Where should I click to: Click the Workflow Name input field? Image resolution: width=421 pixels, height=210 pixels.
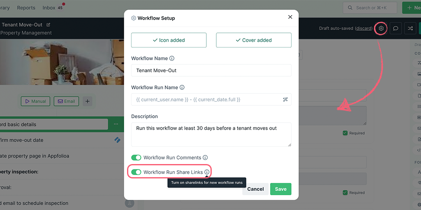pyautogui.click(x=211, y=71)
